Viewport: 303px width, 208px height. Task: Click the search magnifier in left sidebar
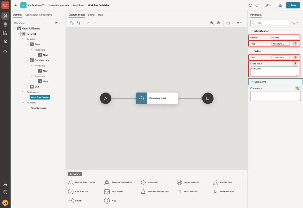[5, 52]
